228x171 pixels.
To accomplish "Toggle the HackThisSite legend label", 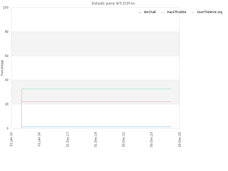I will click(x=176, y=12).
